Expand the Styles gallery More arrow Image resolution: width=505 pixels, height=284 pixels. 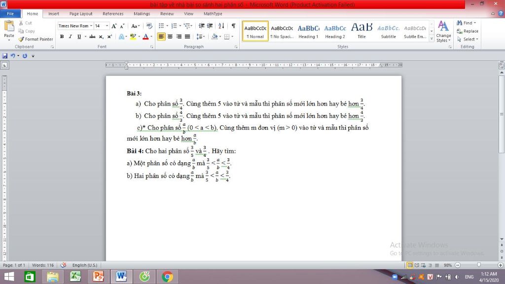[432, 38]
